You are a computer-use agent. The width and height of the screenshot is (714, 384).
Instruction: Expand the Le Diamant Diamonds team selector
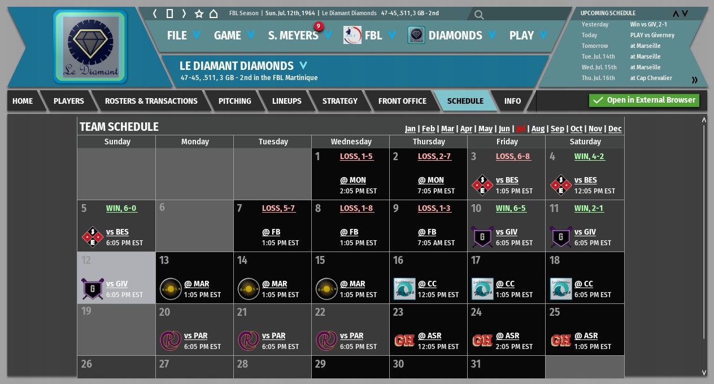(303, 65)
